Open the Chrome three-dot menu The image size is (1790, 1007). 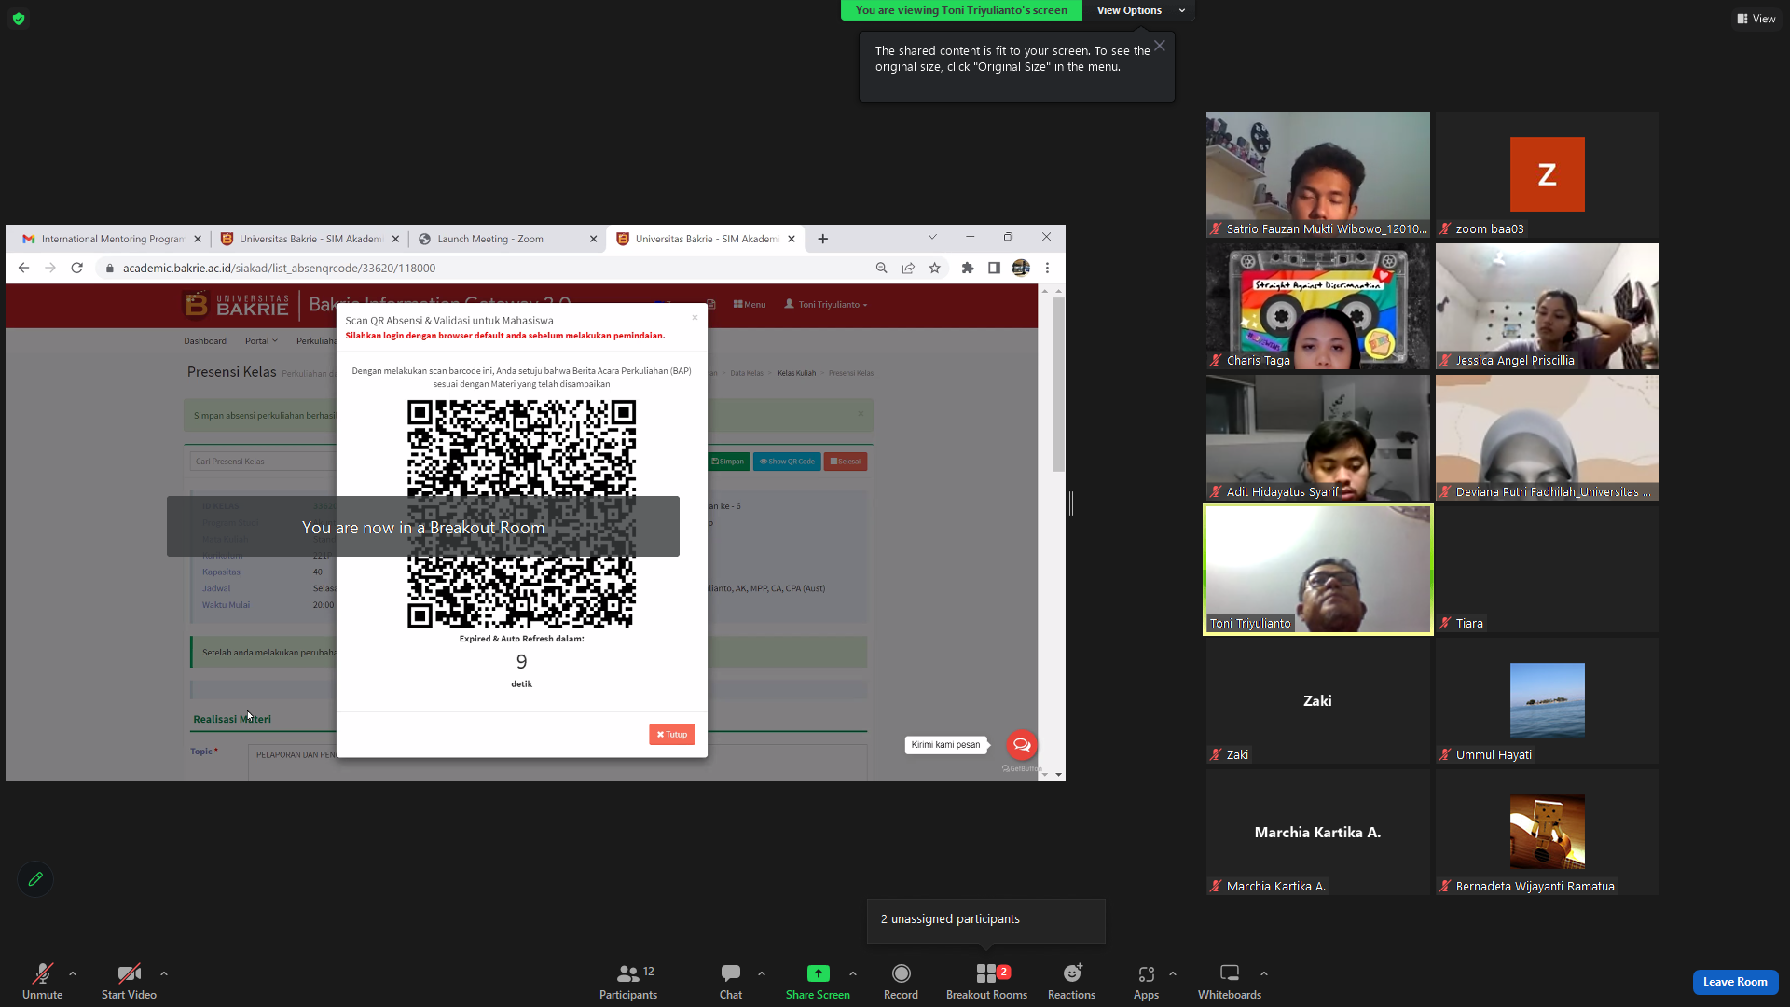point(1047,269)
